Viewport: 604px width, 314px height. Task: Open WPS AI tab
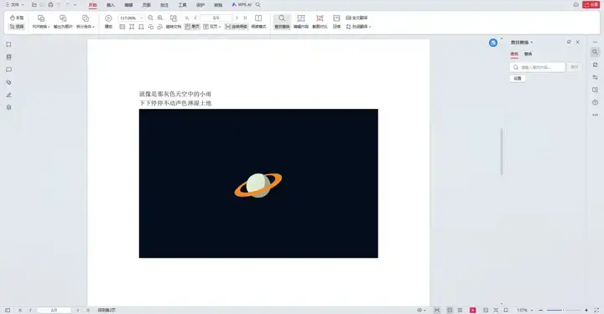242,5
